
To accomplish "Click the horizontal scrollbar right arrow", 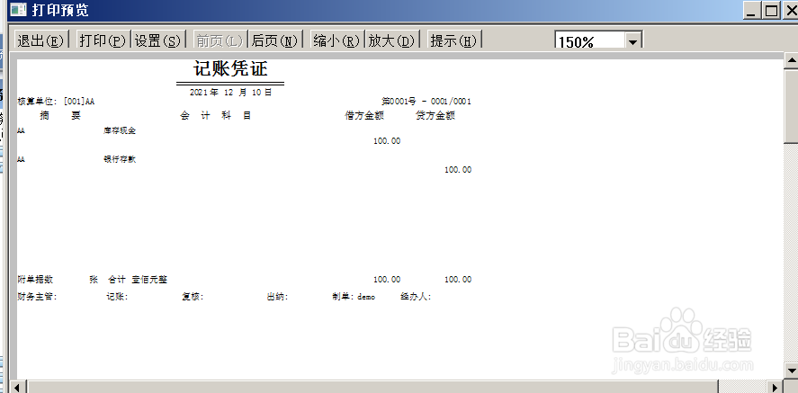I will tap(776, 388).
